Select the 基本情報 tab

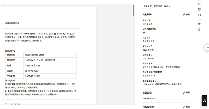(x=147, y=6)
